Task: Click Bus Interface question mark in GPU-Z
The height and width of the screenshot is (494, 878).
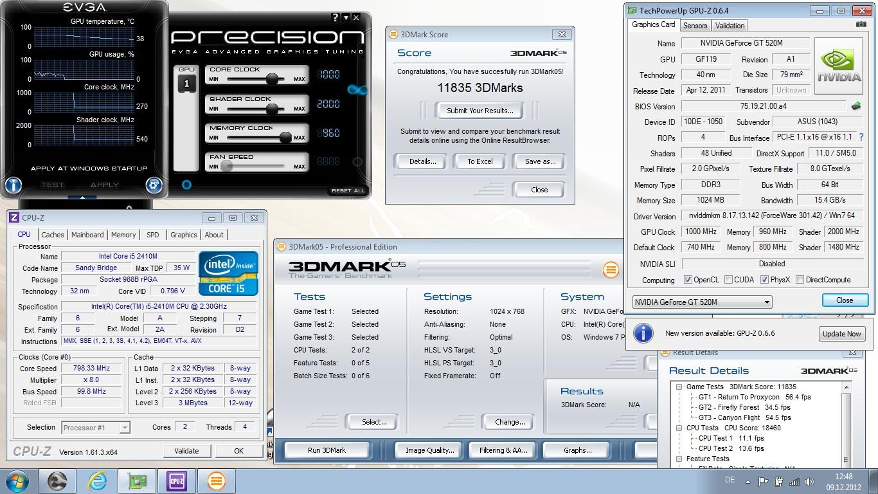Action: (861, 137)
